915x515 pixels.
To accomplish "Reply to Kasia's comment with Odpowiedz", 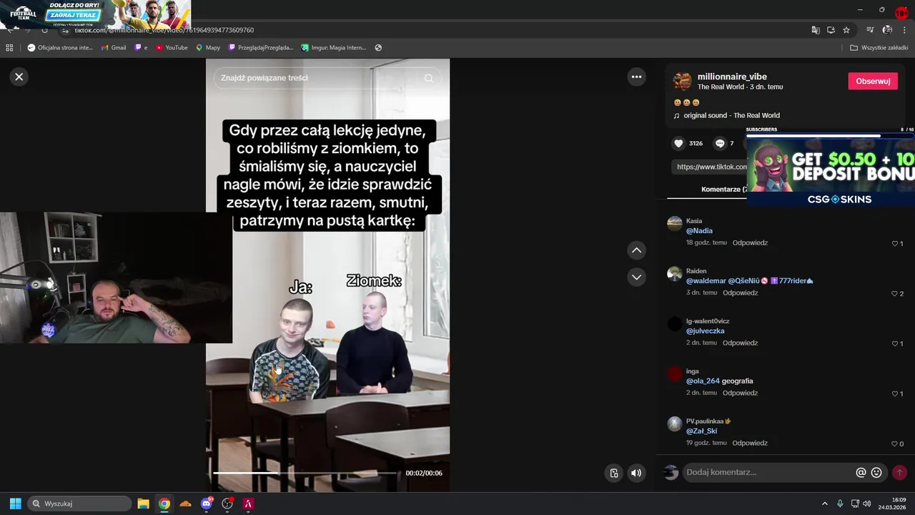I will click(750, 242).
